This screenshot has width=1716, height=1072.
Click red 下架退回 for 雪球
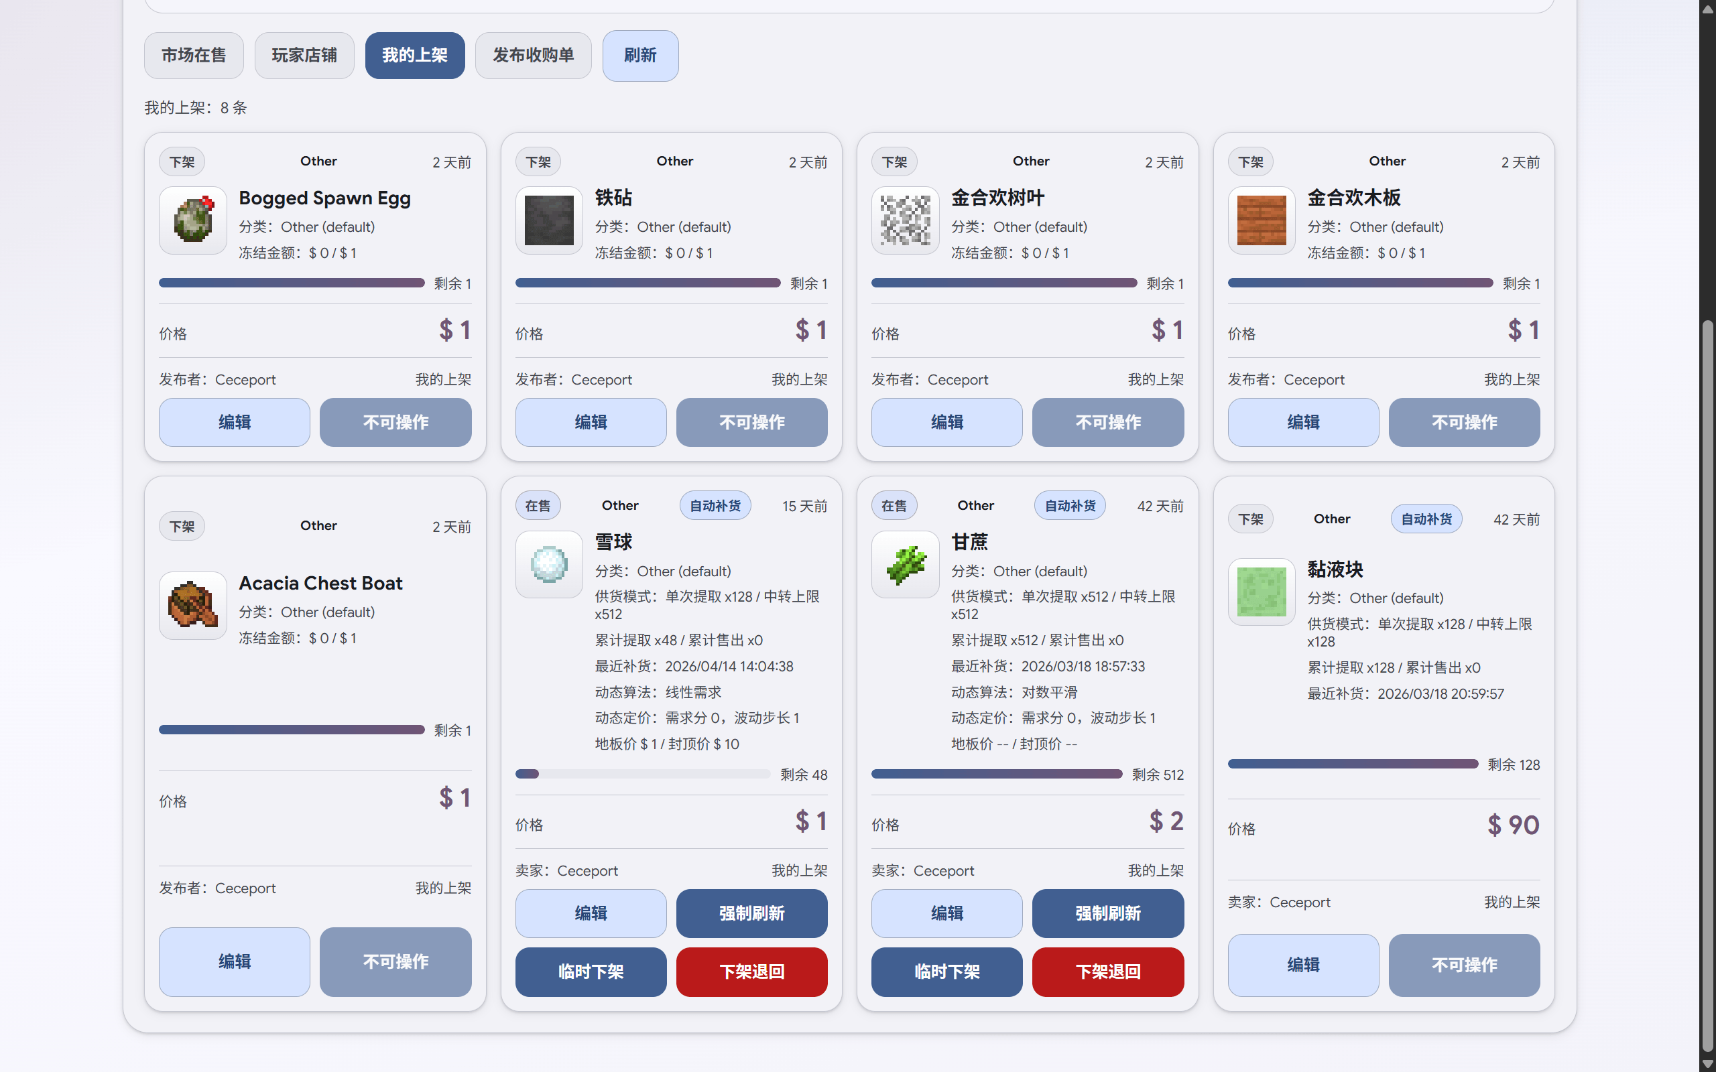(751, 972)
